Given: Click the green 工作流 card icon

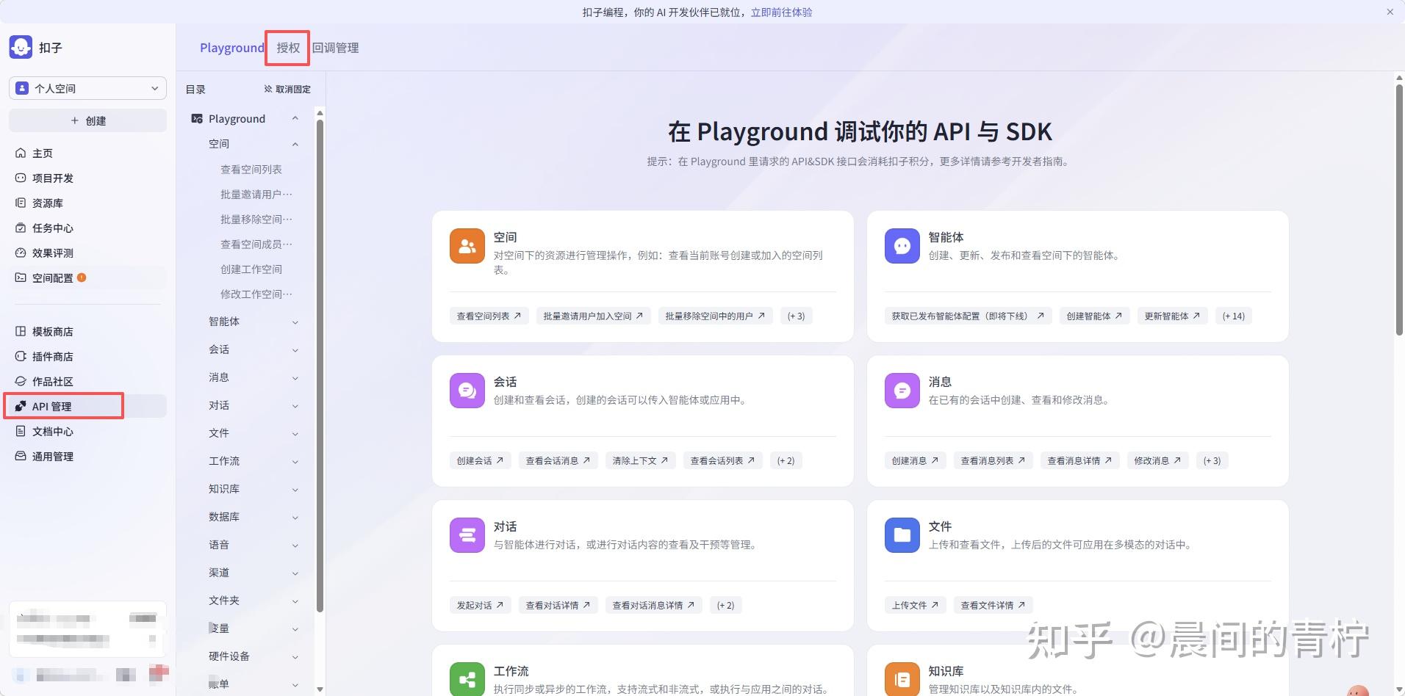Looking at the screenshot, I should (x=467, y=678).
